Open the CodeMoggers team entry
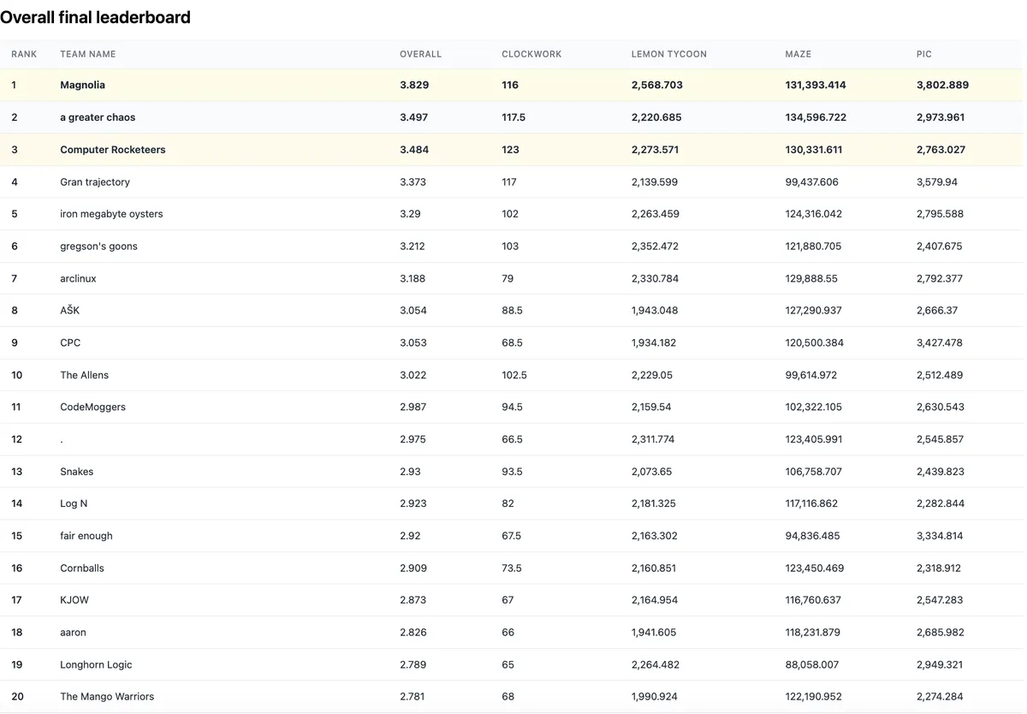This screenshot has width=1027, height=714. (92, 407)
